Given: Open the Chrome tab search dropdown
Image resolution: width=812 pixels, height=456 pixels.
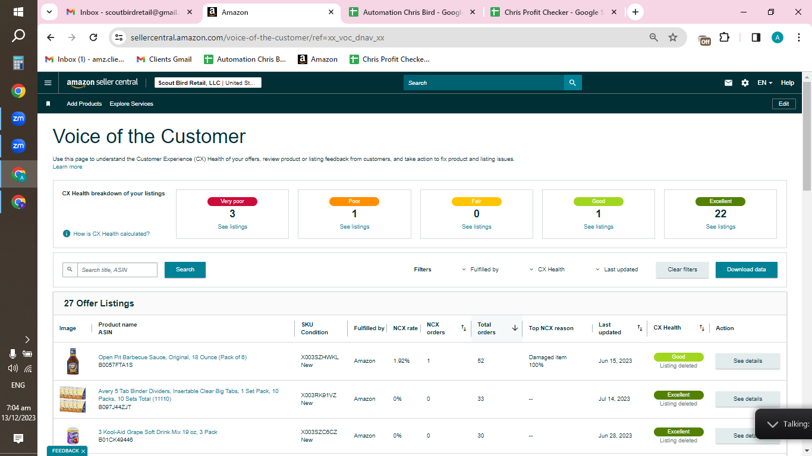Looking at the screenshot, I should click(49, 12).
